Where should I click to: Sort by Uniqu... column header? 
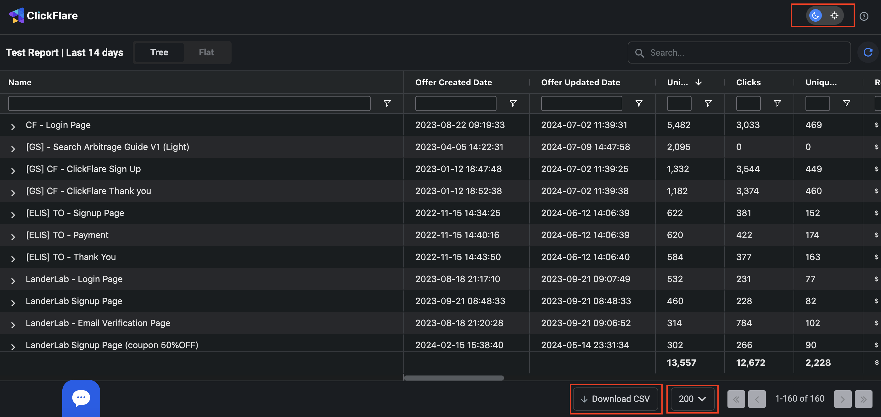(821, 82)
